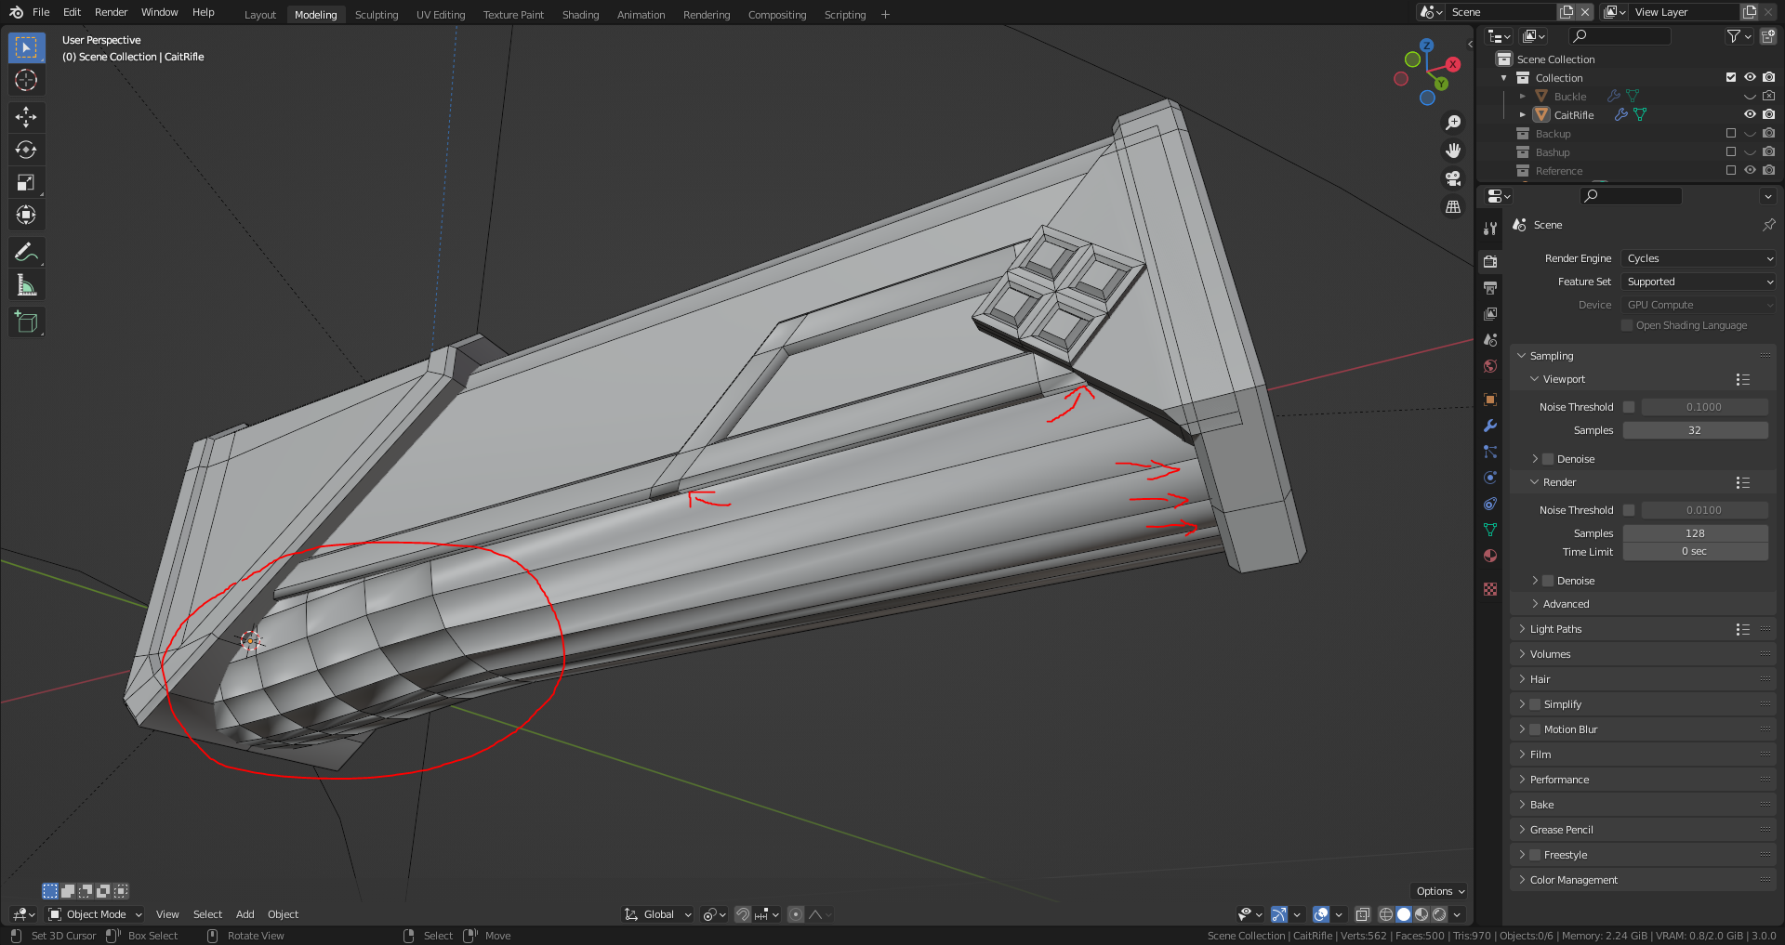Screen dimensions: 1785x945
Task: Adjust the Render Samples 128 field
Action: coord(1696,533)
